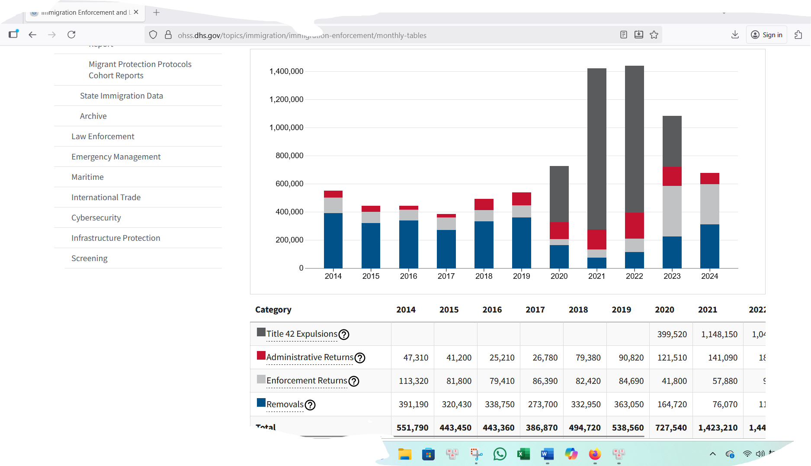Go back to the previous page
This screenshot has height=466, width=811.
click(x=32, y=35)
